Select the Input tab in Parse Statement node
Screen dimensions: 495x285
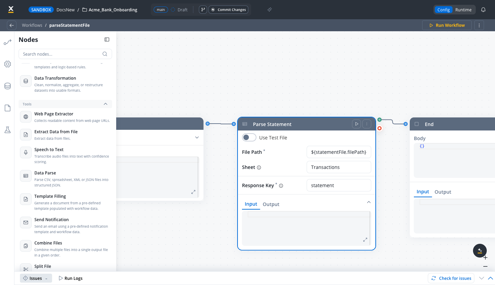(251, 204)
